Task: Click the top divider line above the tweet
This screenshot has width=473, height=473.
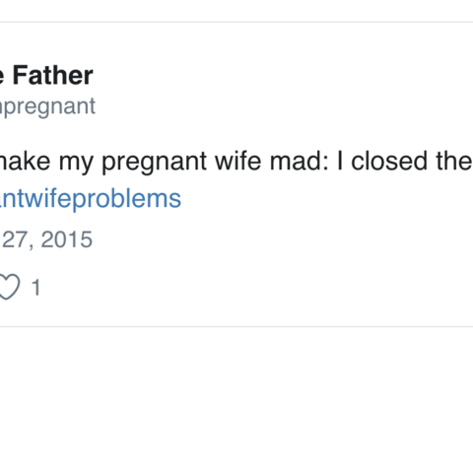Action: (236, 23)
